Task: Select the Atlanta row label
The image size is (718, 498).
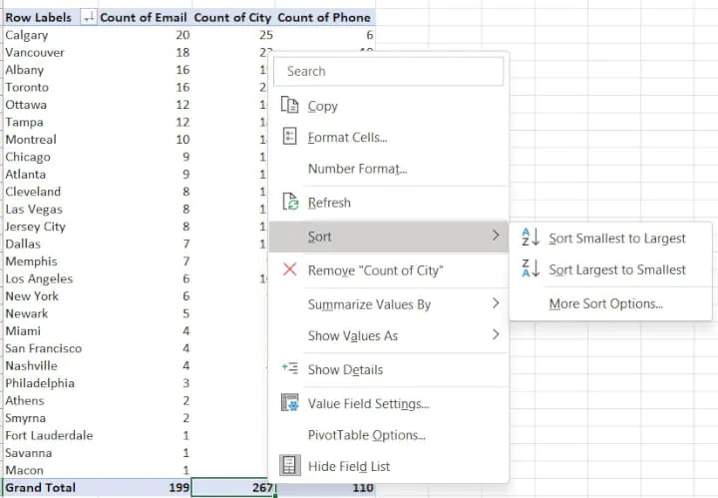Action: [x=25, y=174]
